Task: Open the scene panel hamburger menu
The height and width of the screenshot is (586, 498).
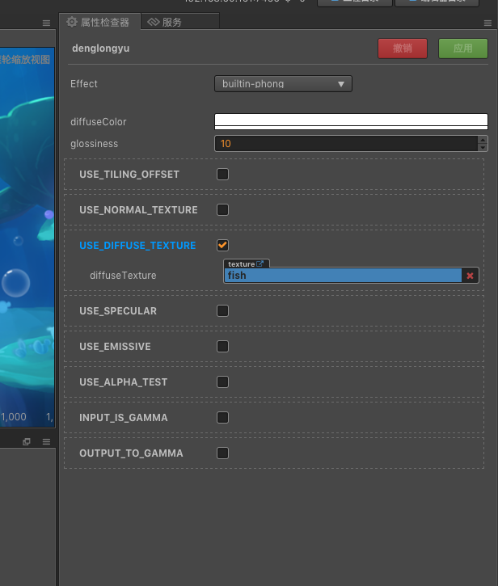Action: pos(46,23)
